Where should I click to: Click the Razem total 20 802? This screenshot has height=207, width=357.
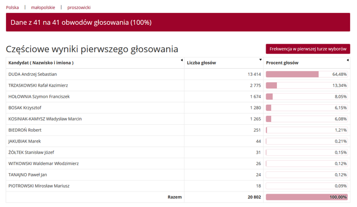click(x=254, y=197)
